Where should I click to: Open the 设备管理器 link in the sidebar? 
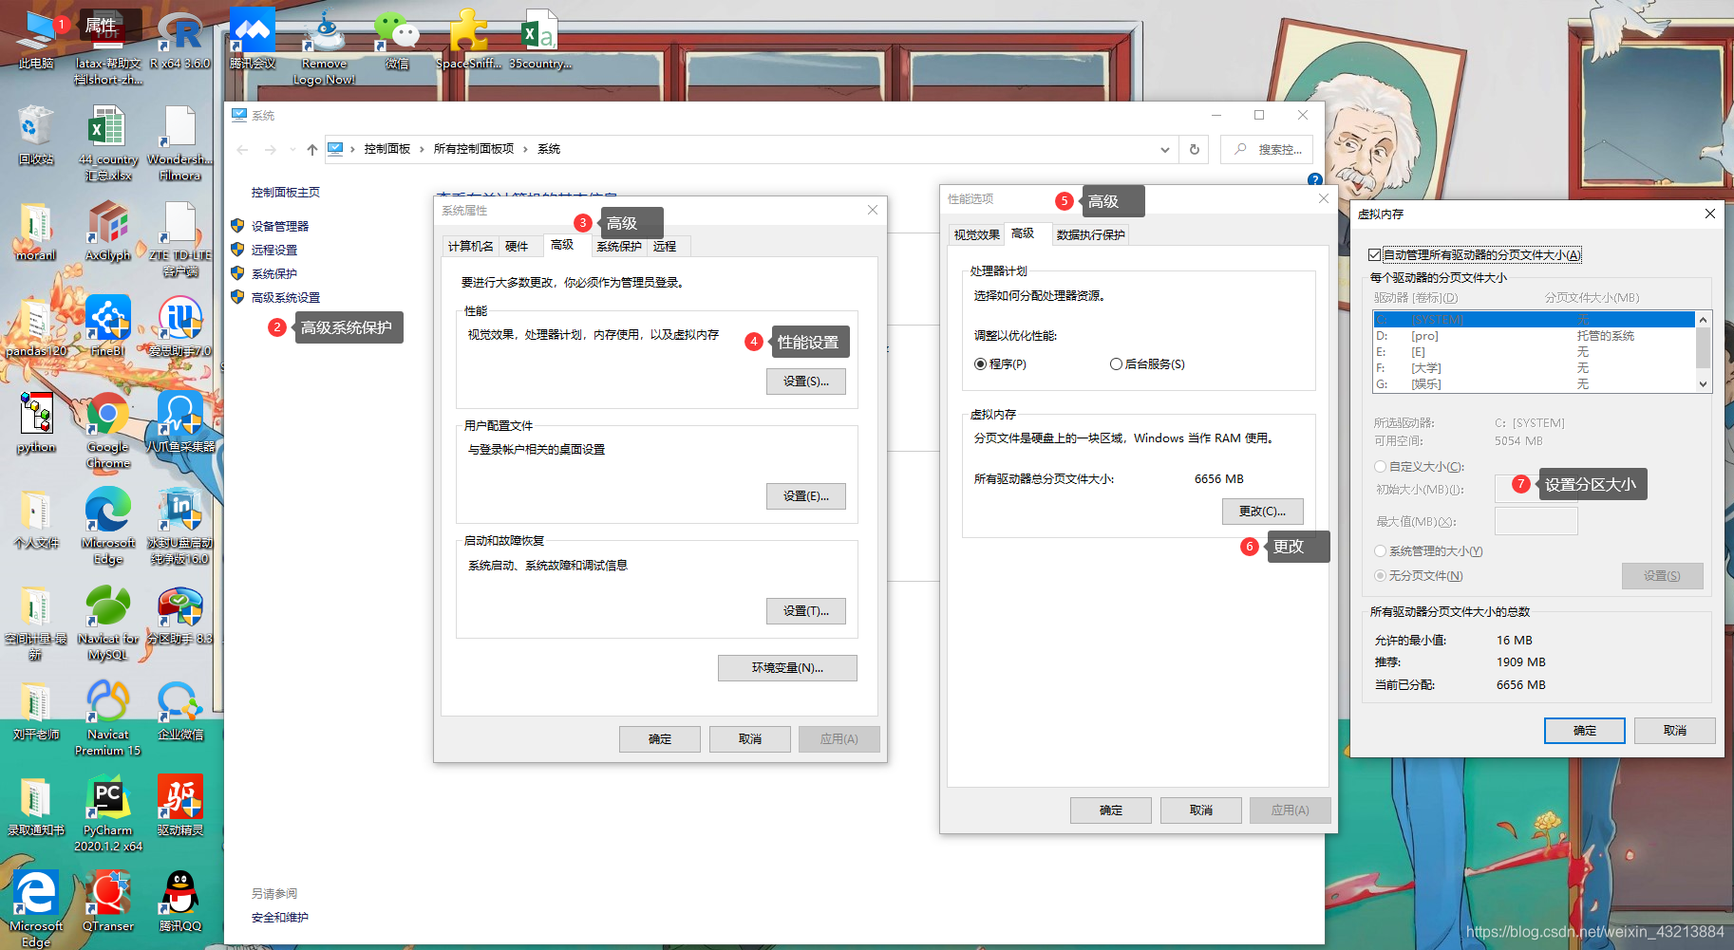280,227
